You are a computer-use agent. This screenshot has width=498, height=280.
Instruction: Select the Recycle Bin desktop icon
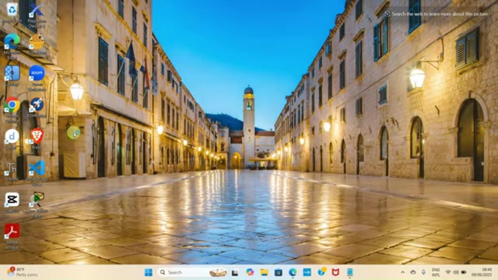point(12,10)
